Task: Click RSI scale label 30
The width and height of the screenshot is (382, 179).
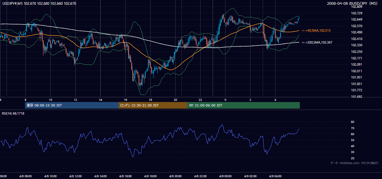Action: tap(352, 152)
